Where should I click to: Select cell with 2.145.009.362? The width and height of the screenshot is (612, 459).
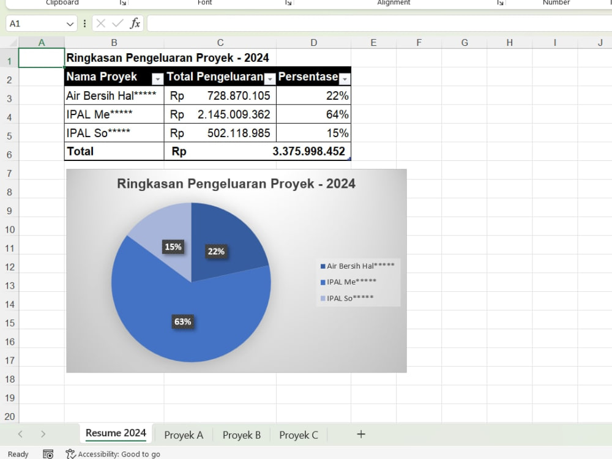click(x=220, y=114)
